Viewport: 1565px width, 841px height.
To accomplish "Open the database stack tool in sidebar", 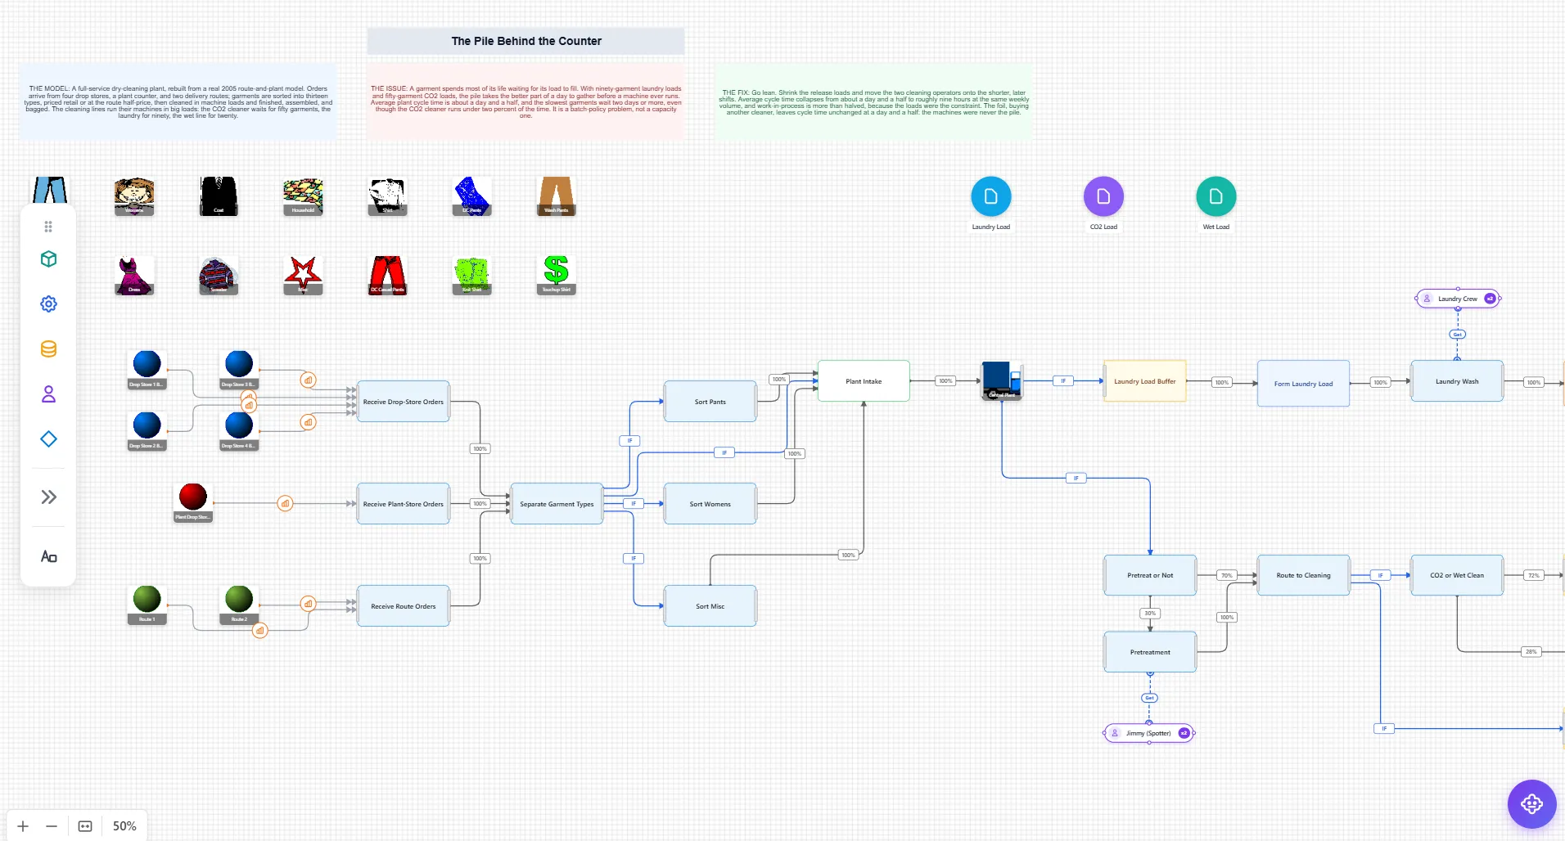I will (48, 349).
